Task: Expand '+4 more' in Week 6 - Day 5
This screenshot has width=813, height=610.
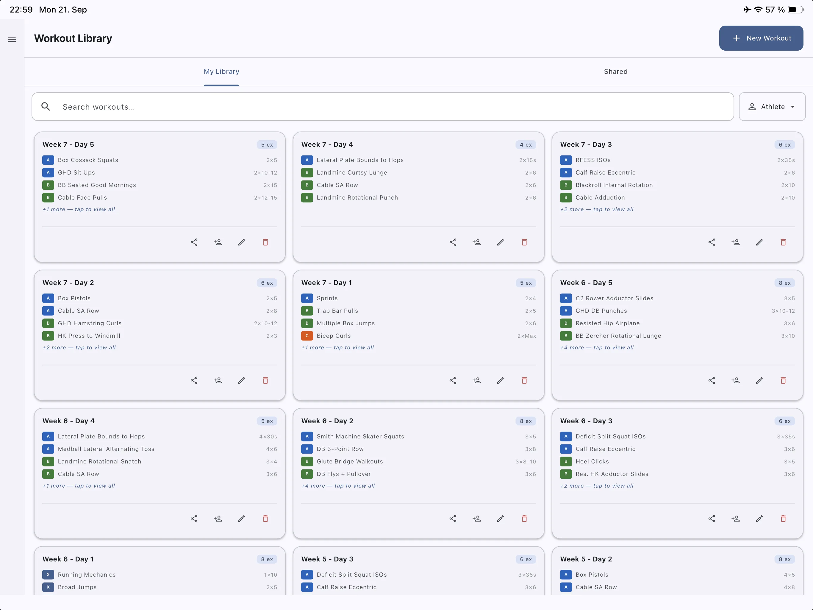Action: 597,348
